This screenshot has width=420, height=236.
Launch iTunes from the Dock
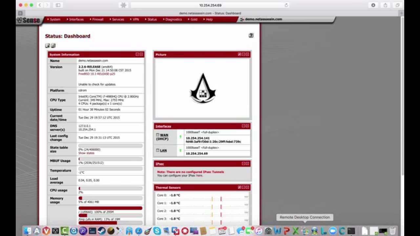point(259,231)
